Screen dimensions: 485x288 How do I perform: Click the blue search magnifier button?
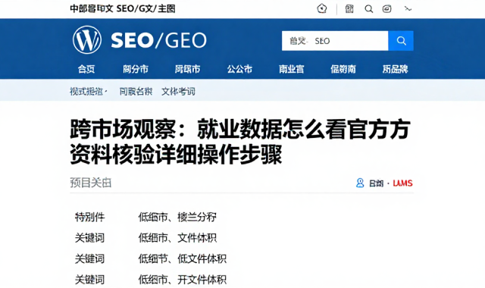pyautogui.click(x=401, y=41)
